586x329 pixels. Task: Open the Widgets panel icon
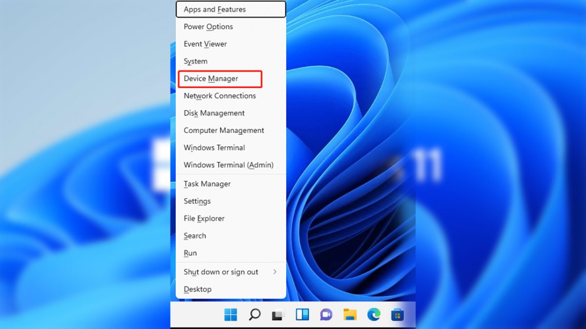point(302,315)
